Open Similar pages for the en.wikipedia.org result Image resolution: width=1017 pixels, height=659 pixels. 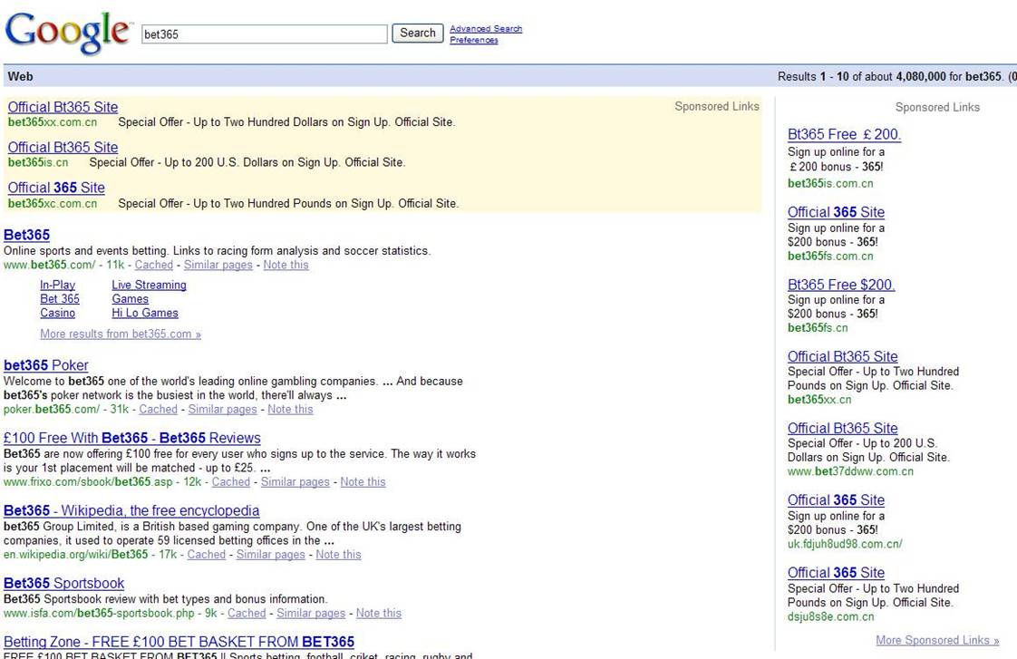coord(270,555)
